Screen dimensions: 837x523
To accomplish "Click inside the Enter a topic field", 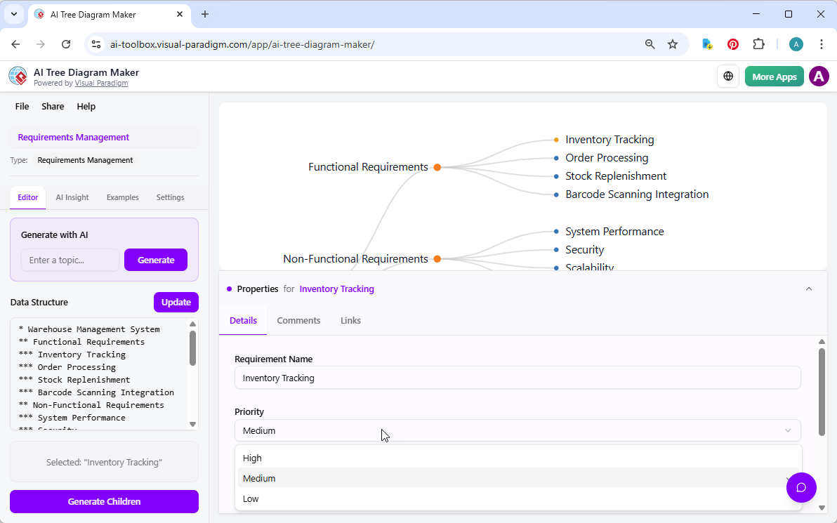I will pyautogui.click(x=70, y=260).
